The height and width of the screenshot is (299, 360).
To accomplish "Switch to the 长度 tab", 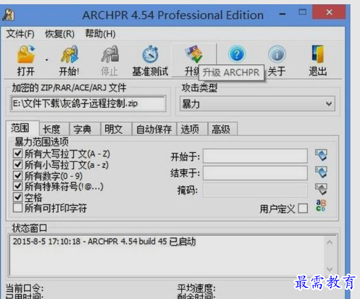I will click(x=54, y=129).
